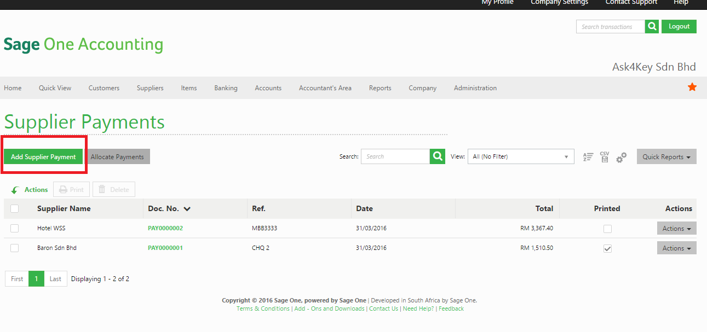The width and height of the screenshot is (707, 332).
Task: Open the Contact Support top link
Action: tap(631, 3)
